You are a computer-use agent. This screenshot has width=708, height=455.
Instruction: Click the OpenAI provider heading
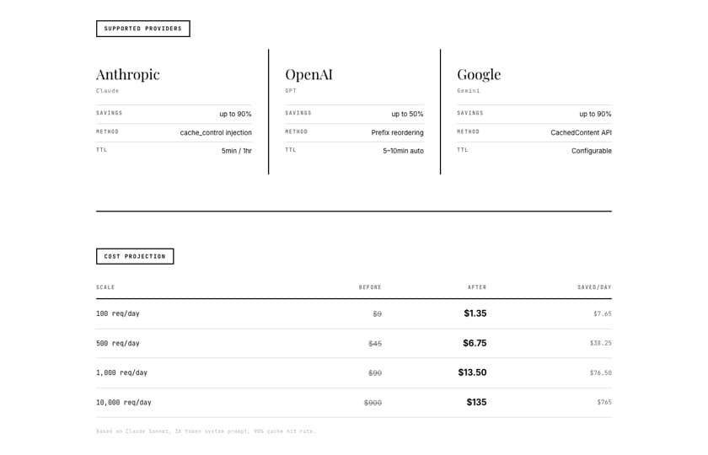(308, 74)
